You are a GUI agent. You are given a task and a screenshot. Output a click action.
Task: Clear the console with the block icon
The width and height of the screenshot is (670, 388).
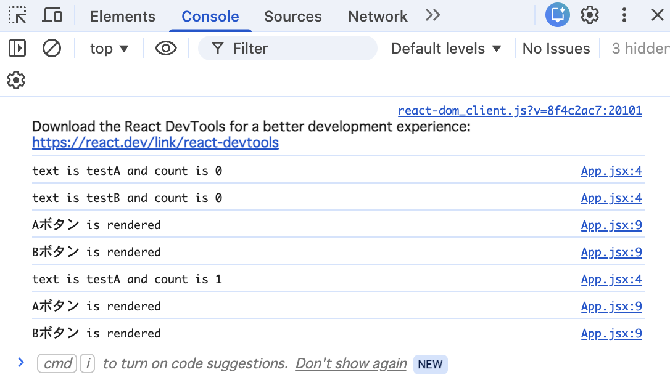pyautogui.click(x=52, y=48)
